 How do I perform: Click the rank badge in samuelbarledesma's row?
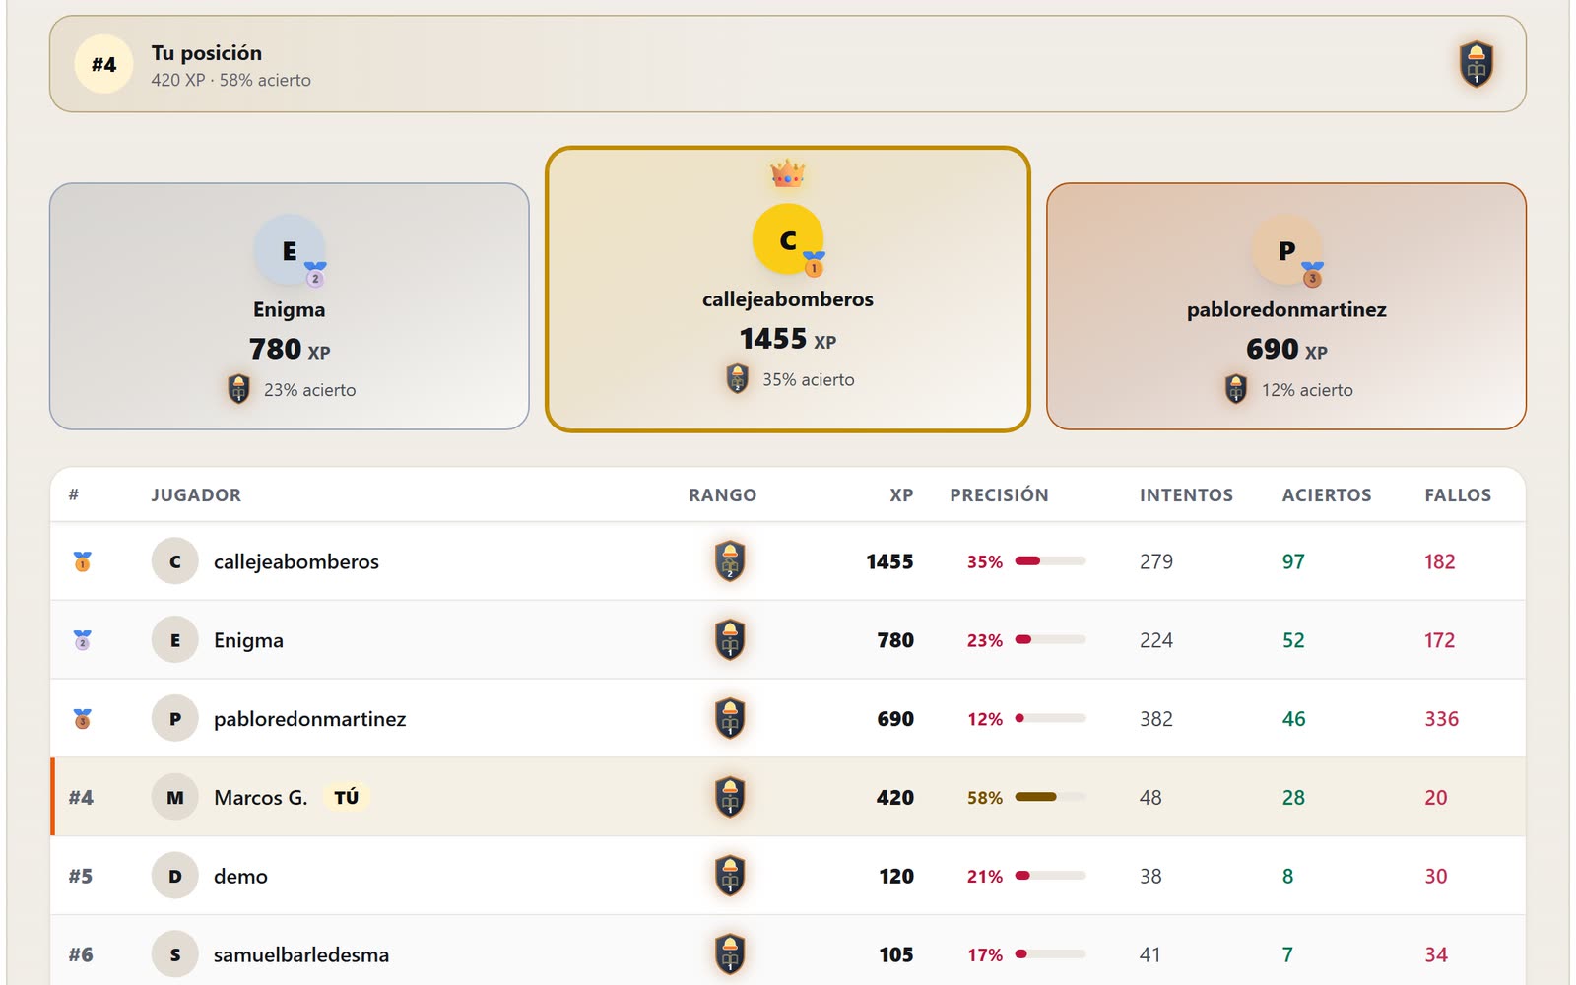click(730, 954)
